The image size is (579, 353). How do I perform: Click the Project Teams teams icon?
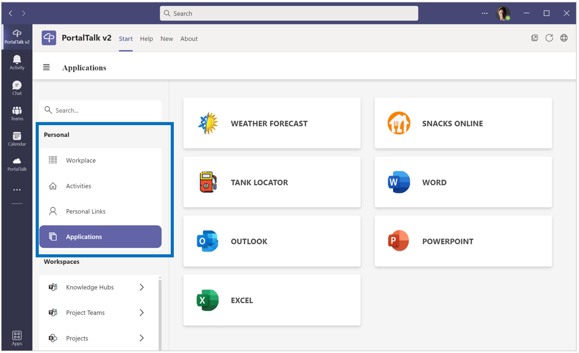click(53, 312)
